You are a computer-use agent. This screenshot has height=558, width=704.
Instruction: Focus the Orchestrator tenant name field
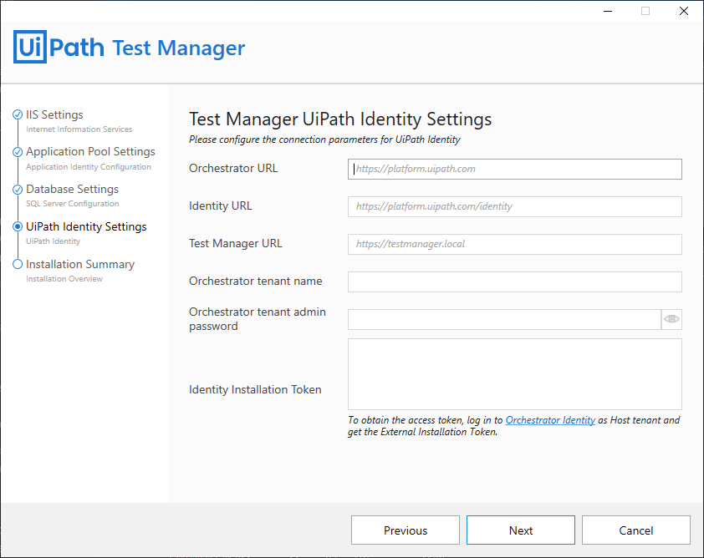tap(514, 282)
